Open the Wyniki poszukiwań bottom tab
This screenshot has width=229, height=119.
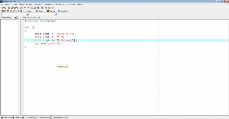pos(59,117)
